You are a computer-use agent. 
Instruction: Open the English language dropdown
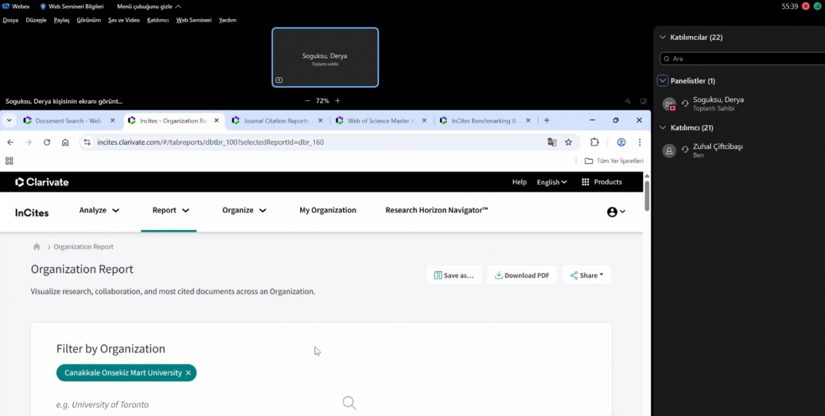(x=552, y=182)
